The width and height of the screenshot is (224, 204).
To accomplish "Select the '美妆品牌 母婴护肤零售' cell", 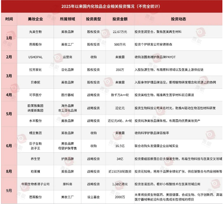I will point(67,146).
